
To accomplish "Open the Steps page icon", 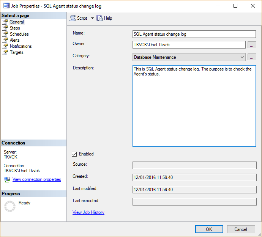I will 5,28.
